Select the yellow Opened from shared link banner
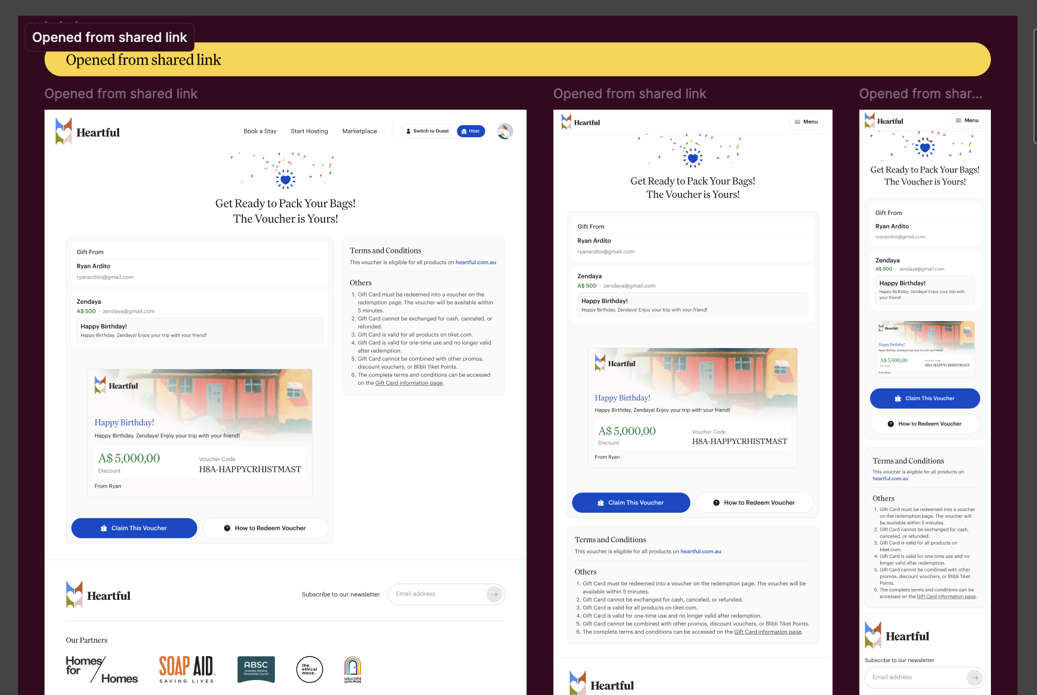The image size is (1037, 695). [x=517, y=60]
